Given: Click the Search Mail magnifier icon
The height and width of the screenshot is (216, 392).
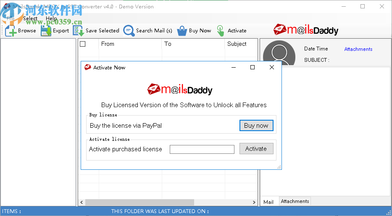Looking at the screenshot, I should click(129, 31).
